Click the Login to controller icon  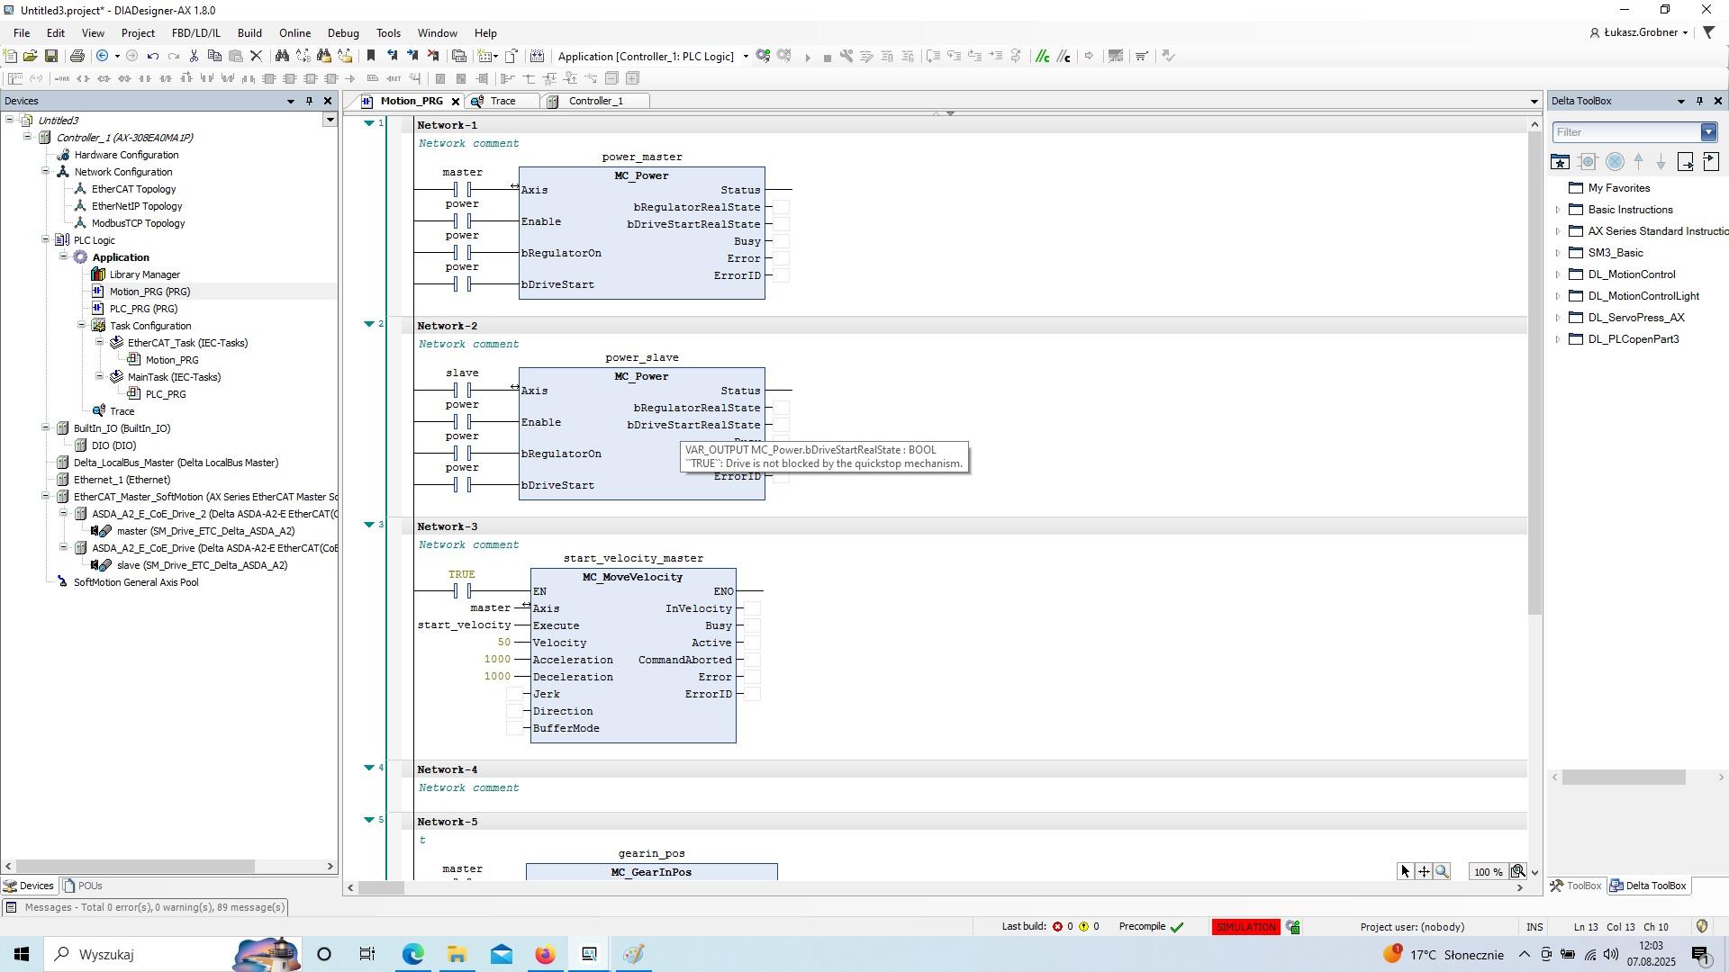pos(763,56)
